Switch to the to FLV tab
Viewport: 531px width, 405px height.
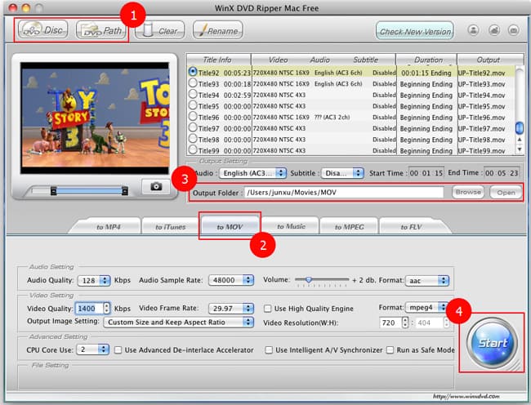click(411, 227)
